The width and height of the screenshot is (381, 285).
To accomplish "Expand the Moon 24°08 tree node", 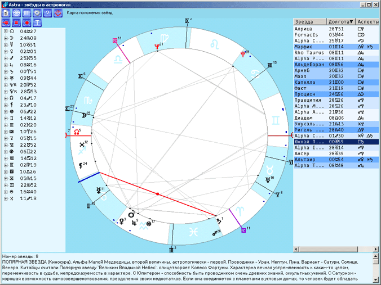I will click(6, 38).
